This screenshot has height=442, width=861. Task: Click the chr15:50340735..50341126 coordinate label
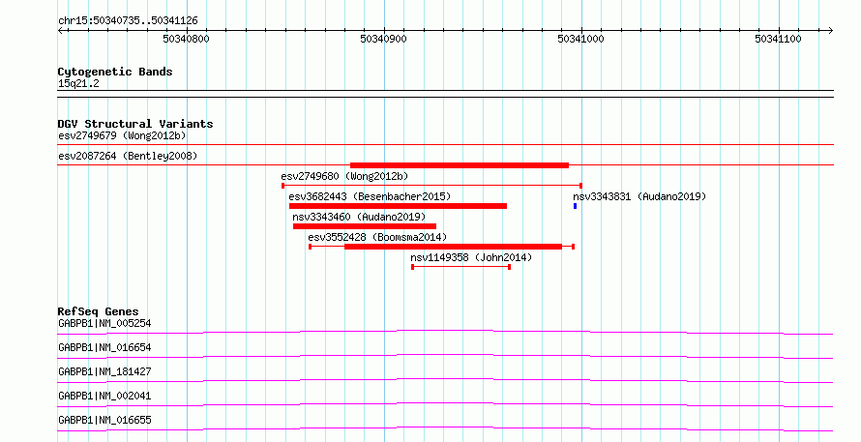pos(128,21)
